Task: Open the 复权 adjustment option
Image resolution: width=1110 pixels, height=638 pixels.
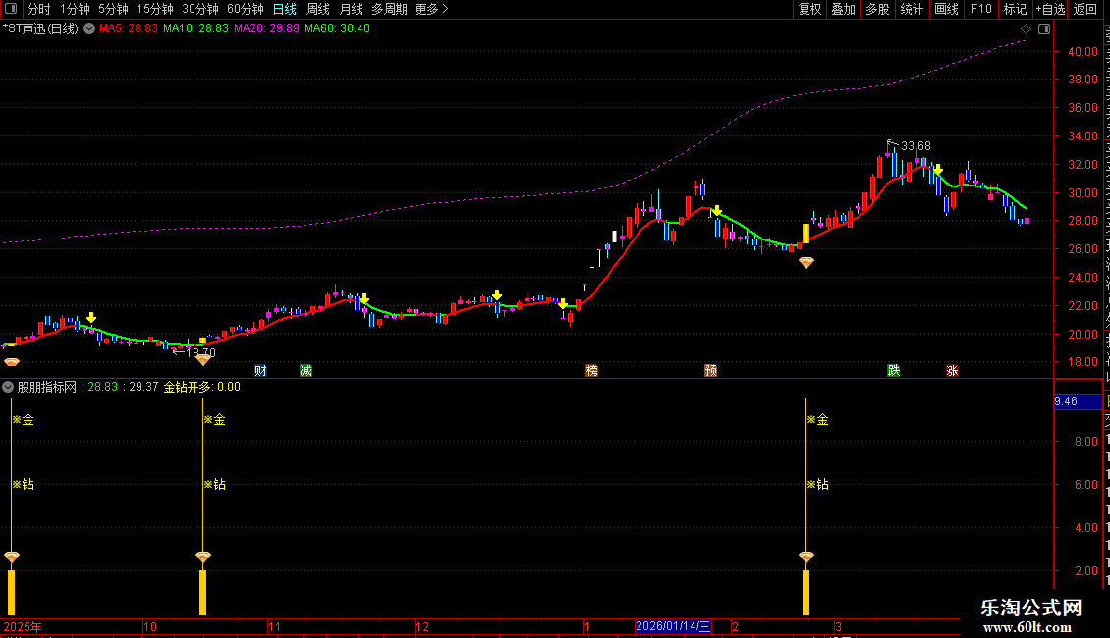Action: (809, 9)
